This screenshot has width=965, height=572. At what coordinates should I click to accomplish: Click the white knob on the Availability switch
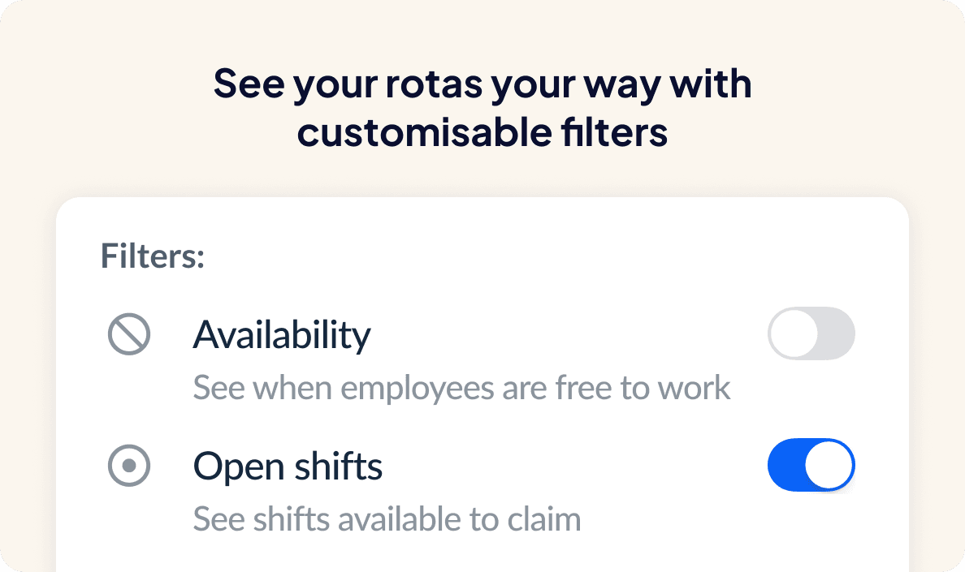(794, 333)
